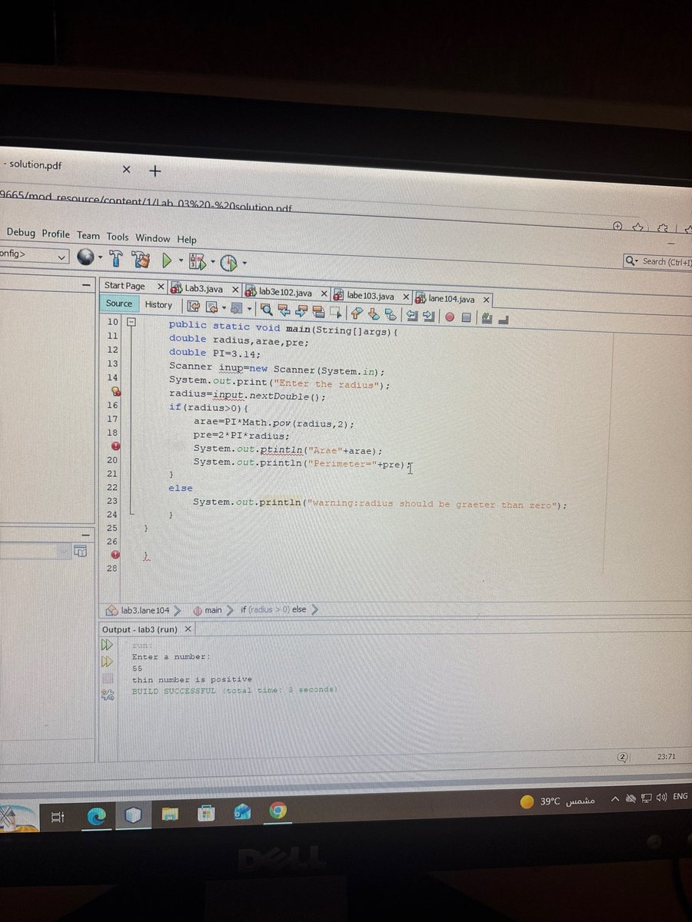Open the Window menu
The image size is (692, 922).
point(153,238)
